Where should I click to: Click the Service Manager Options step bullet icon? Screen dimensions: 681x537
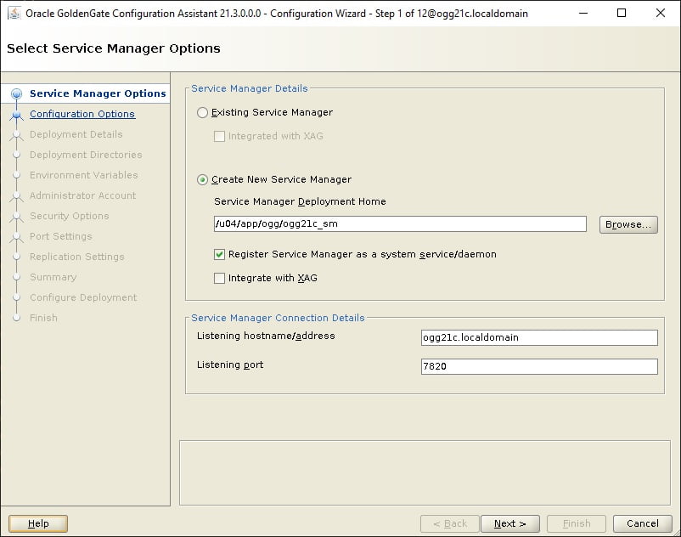point(16,93)
